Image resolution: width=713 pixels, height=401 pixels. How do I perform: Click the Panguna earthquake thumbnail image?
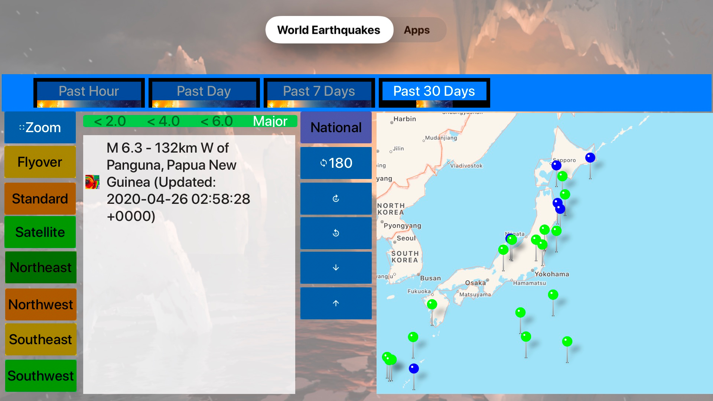click(92, 182)
